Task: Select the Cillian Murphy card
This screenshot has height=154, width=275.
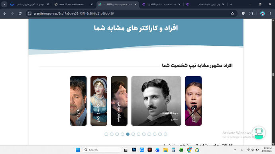Action: click(x=119, y=101)
